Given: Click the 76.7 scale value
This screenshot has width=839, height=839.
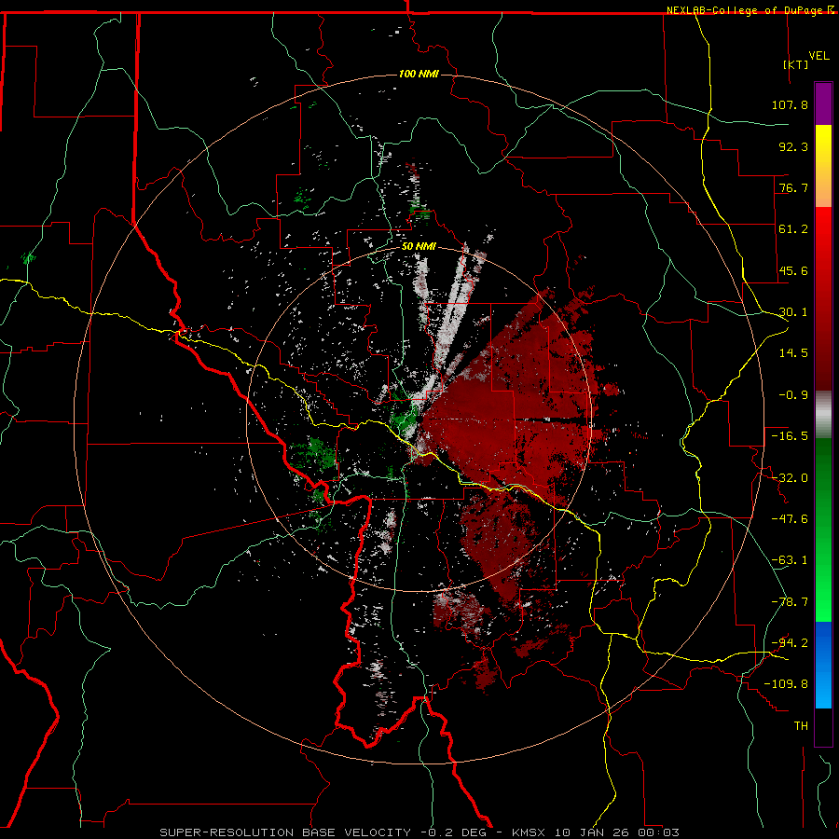Looking at the screenshot, I should [793, 187].
